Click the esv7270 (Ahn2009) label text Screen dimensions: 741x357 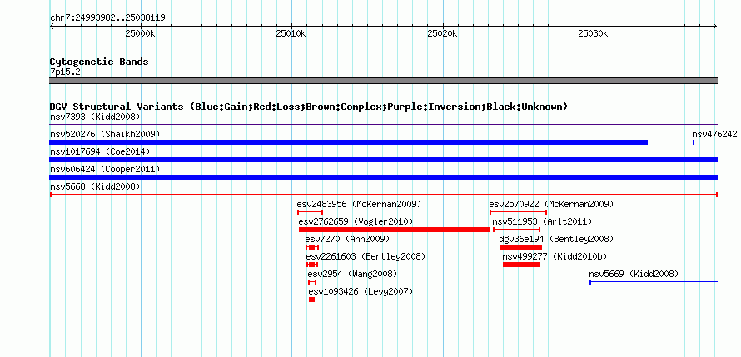point(347,239)
